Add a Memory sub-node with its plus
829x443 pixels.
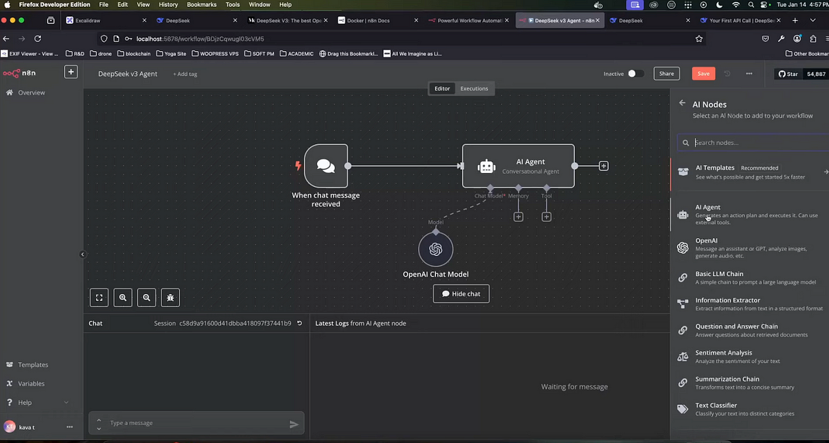pos(518,217)
